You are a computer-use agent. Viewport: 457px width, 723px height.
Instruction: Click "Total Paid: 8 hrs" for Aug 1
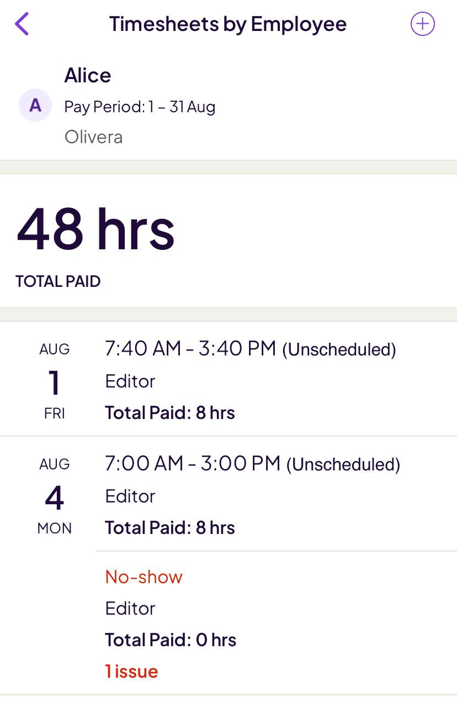click(169, 412)
